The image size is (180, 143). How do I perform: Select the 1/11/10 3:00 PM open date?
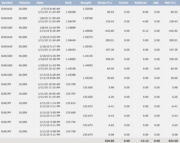(x=50, y=112)
